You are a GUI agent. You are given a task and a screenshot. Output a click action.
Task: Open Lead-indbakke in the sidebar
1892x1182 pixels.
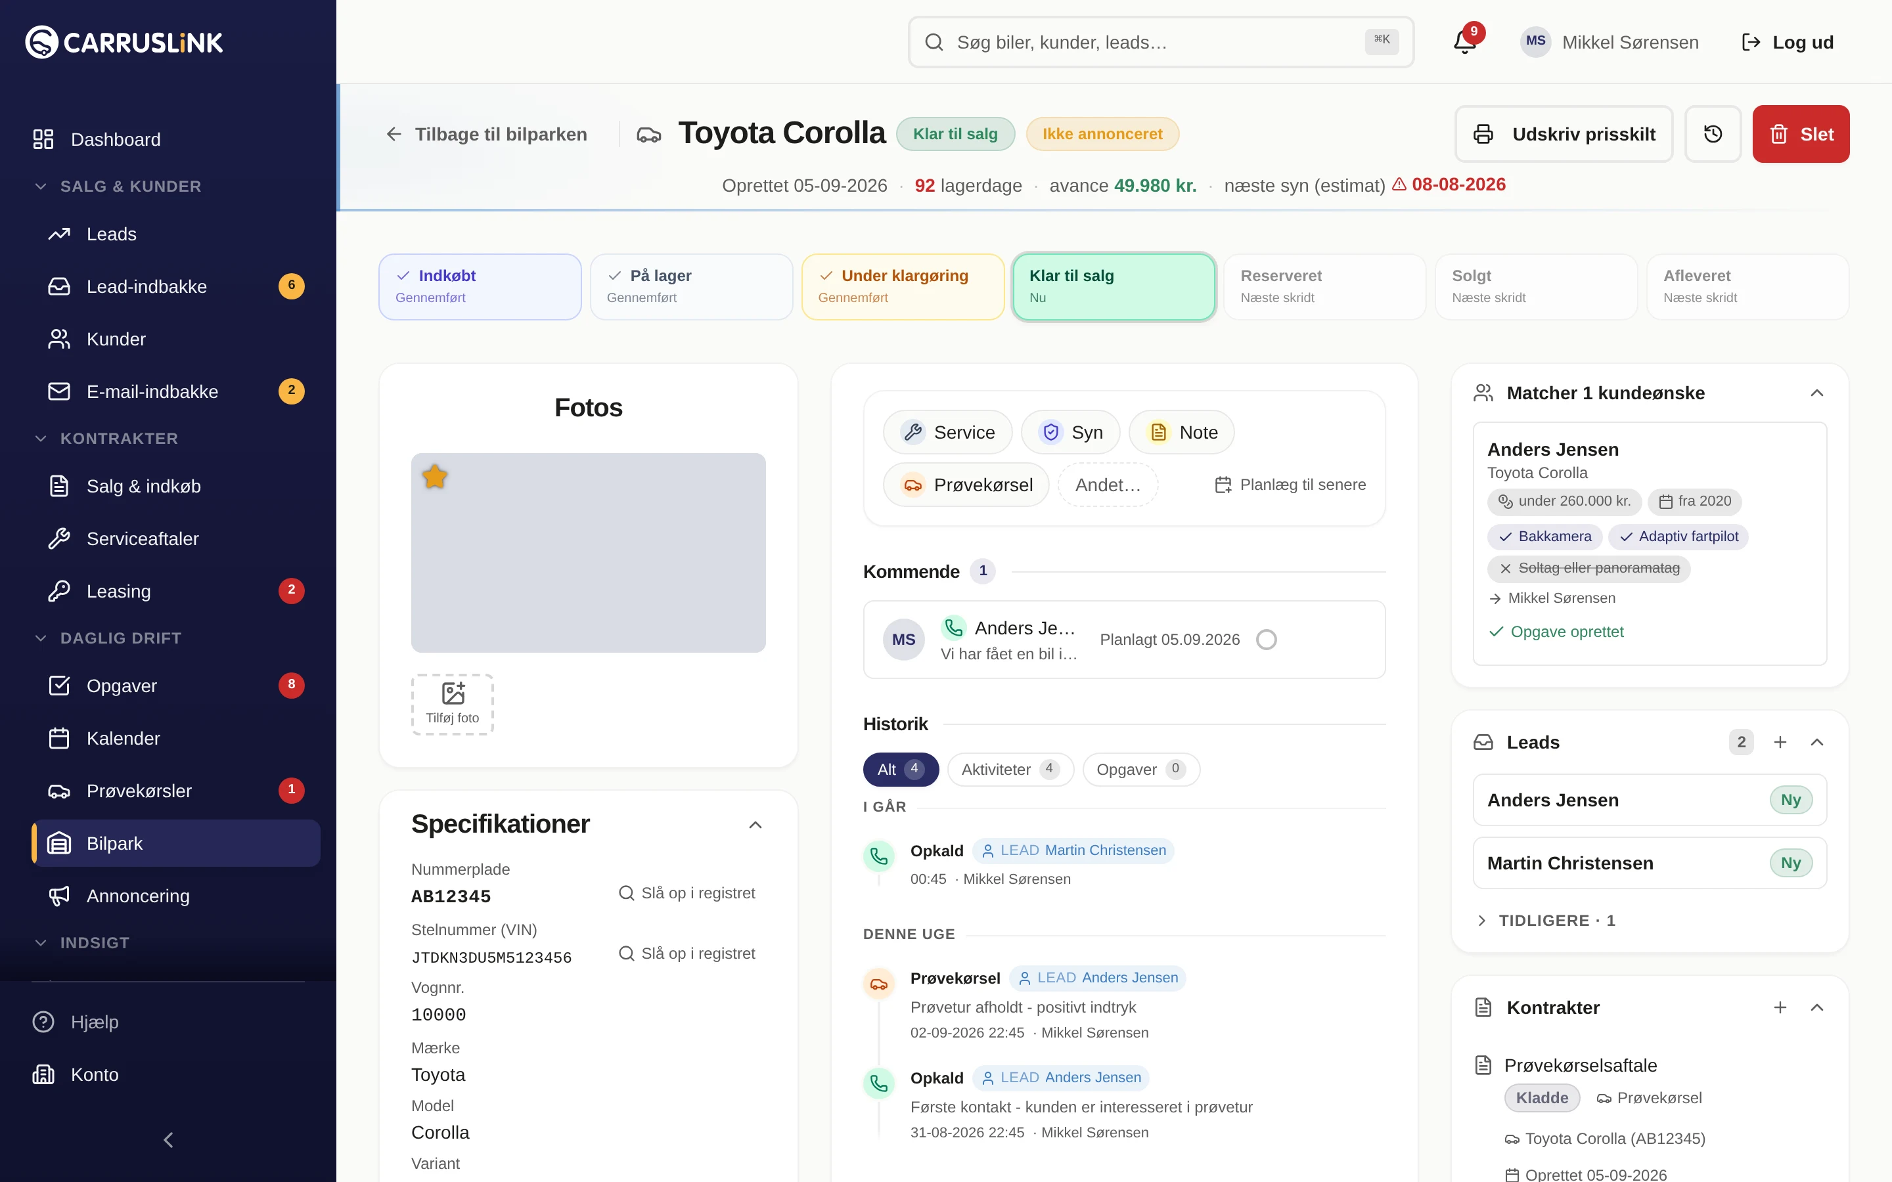pyautogui.click(x=176, y=286)
